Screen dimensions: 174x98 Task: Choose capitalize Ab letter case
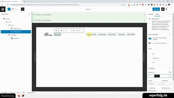[155, 91]
